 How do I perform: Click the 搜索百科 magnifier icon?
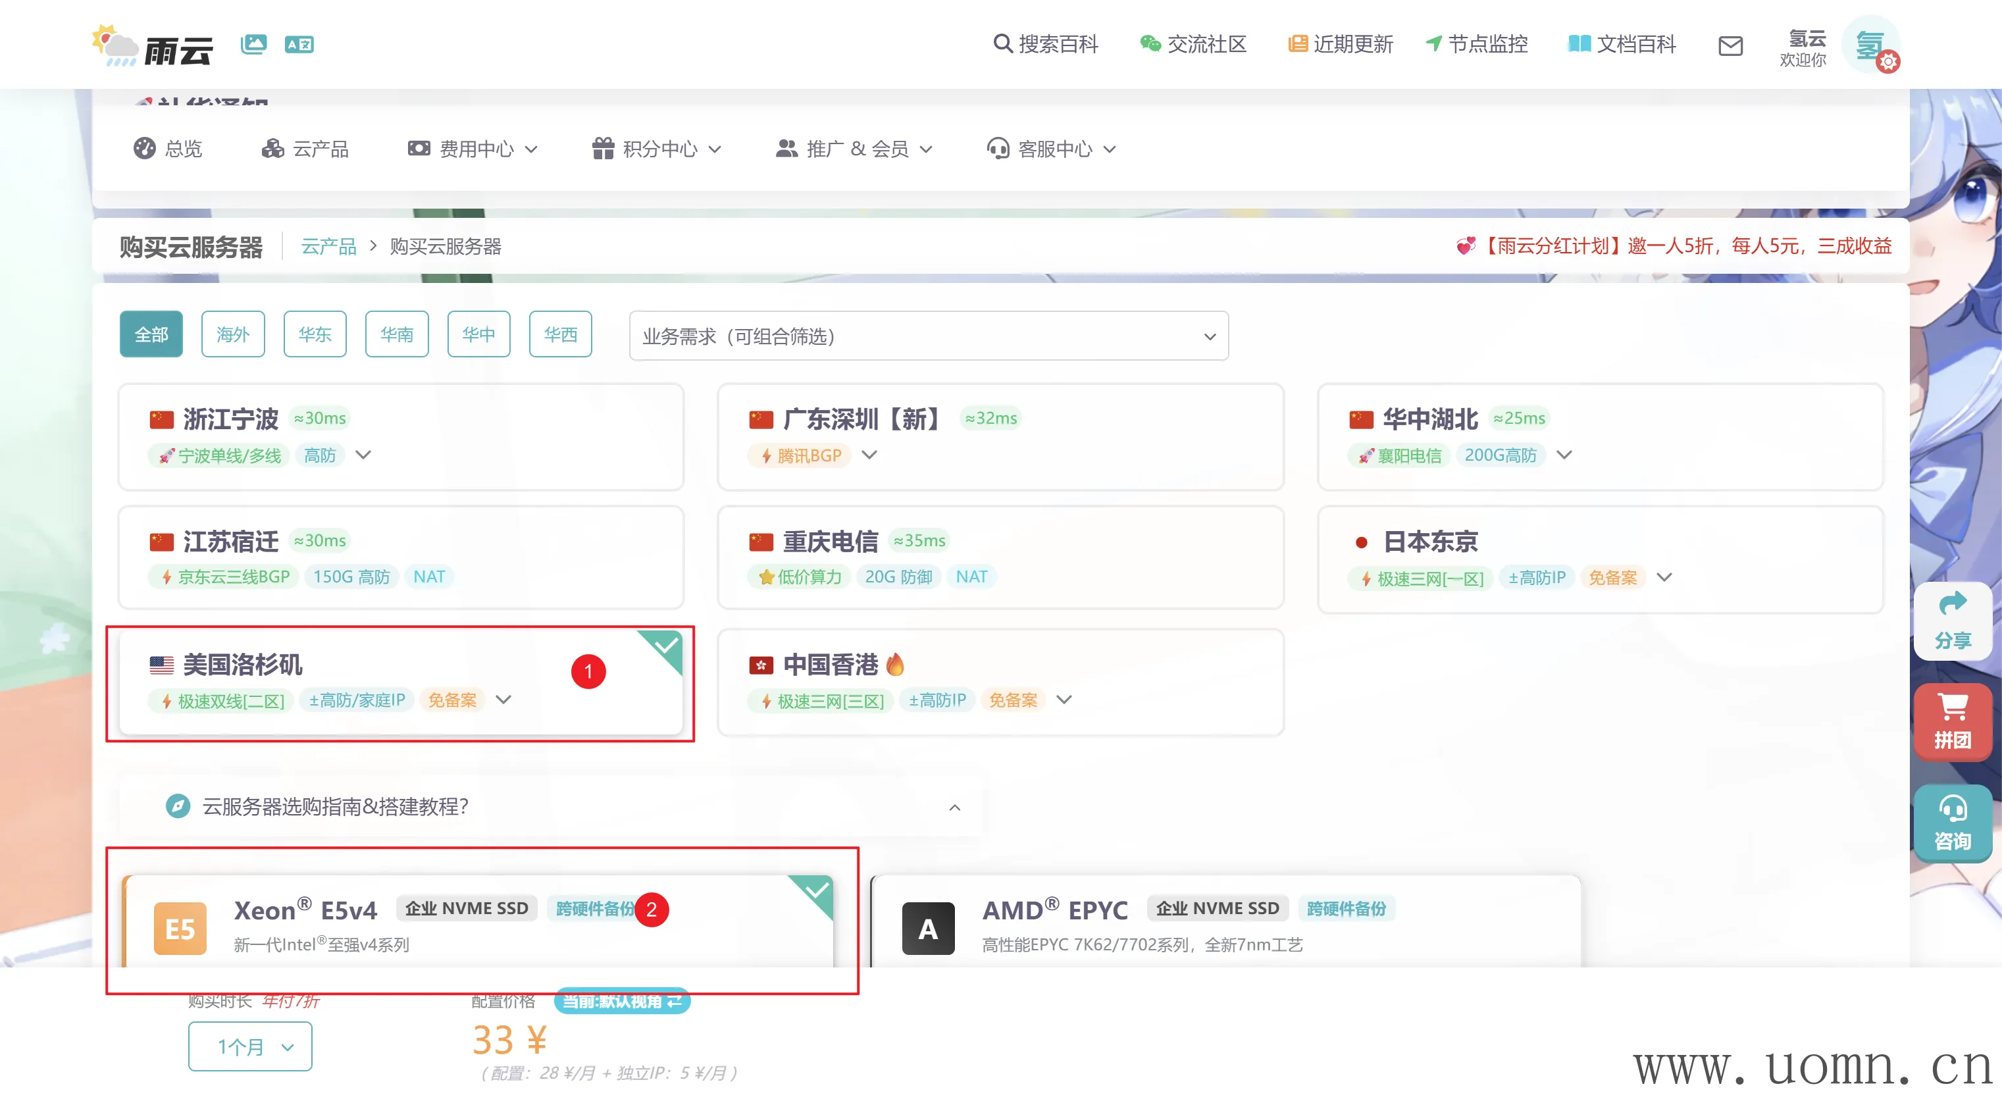click(x=1002, y=43)
